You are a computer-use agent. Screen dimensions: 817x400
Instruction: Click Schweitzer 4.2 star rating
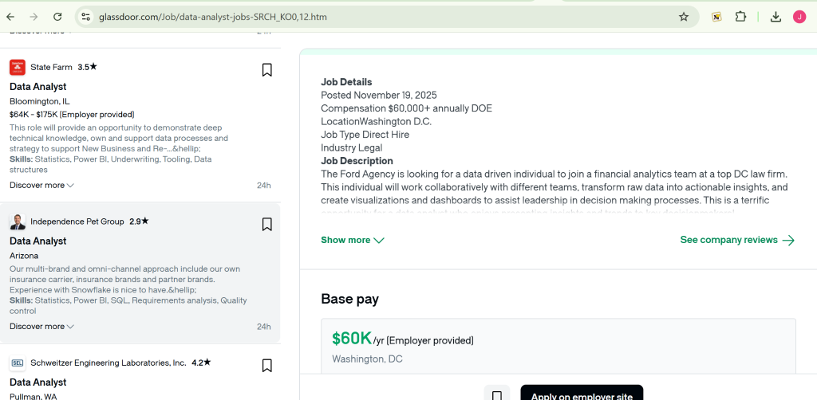(201, 363)
